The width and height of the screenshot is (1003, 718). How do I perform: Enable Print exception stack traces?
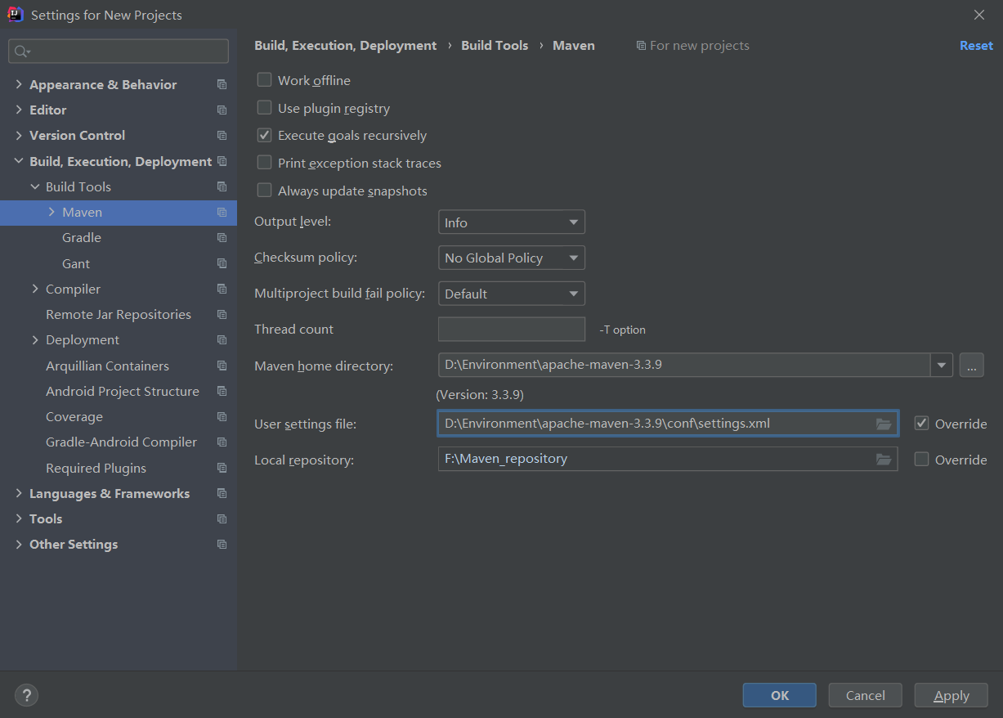(x=264, y=163)
